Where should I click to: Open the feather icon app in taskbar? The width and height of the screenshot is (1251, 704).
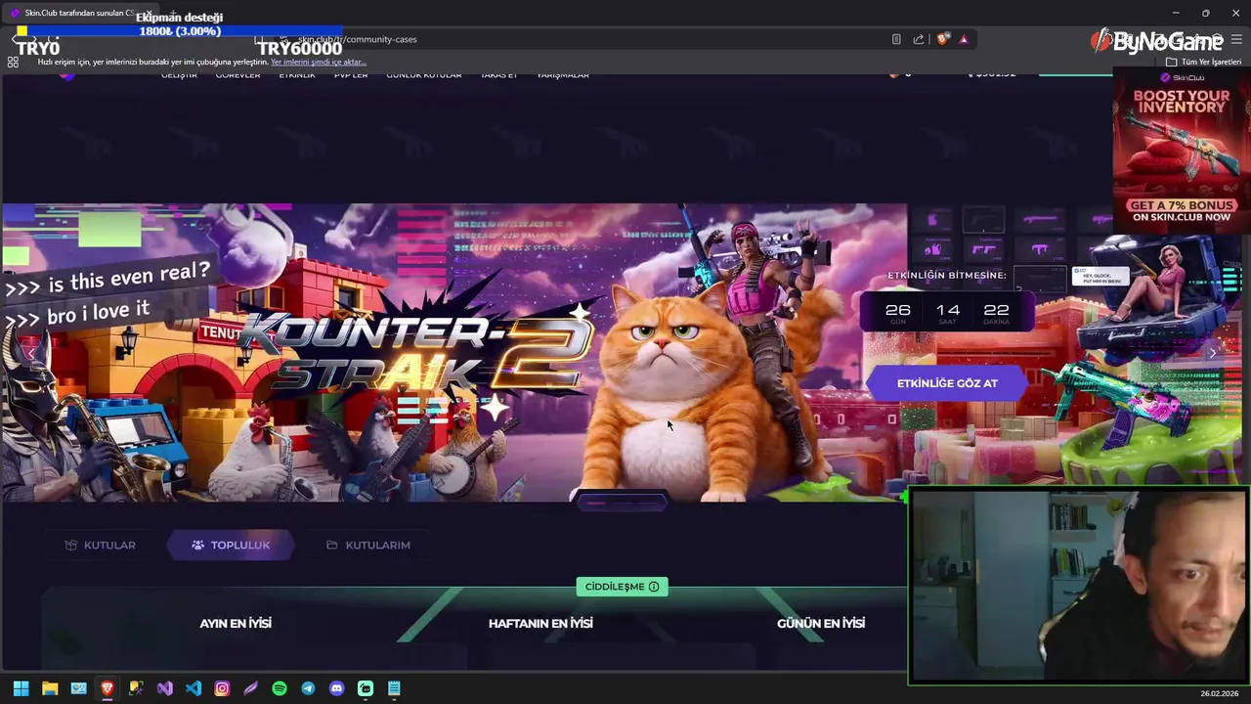(250, 688)
